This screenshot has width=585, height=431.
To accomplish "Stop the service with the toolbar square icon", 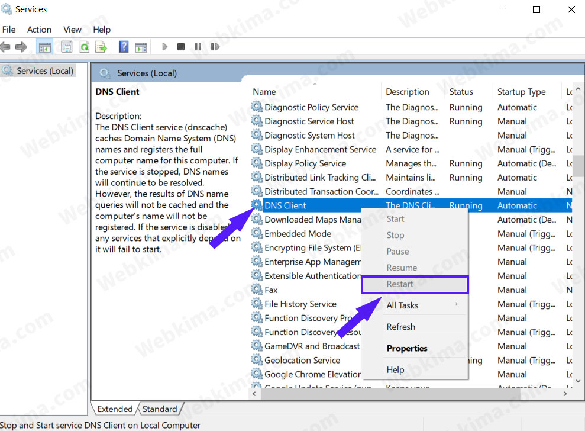I will pyautogui.click(x=181, y=47).
